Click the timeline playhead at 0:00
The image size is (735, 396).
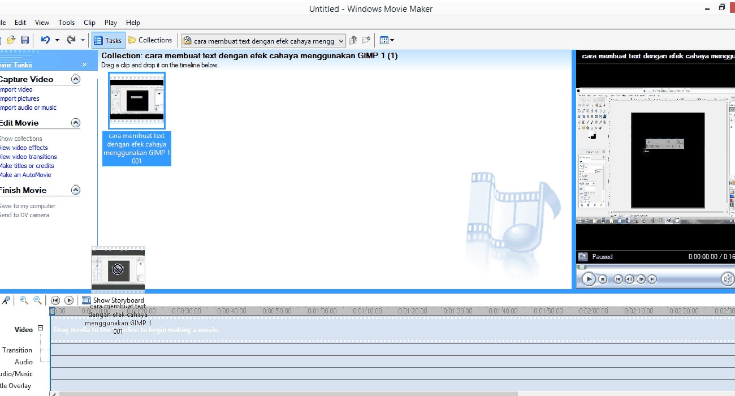click(52, 311)
